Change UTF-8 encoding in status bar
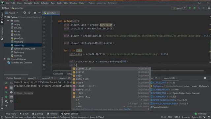 point(177,117)
